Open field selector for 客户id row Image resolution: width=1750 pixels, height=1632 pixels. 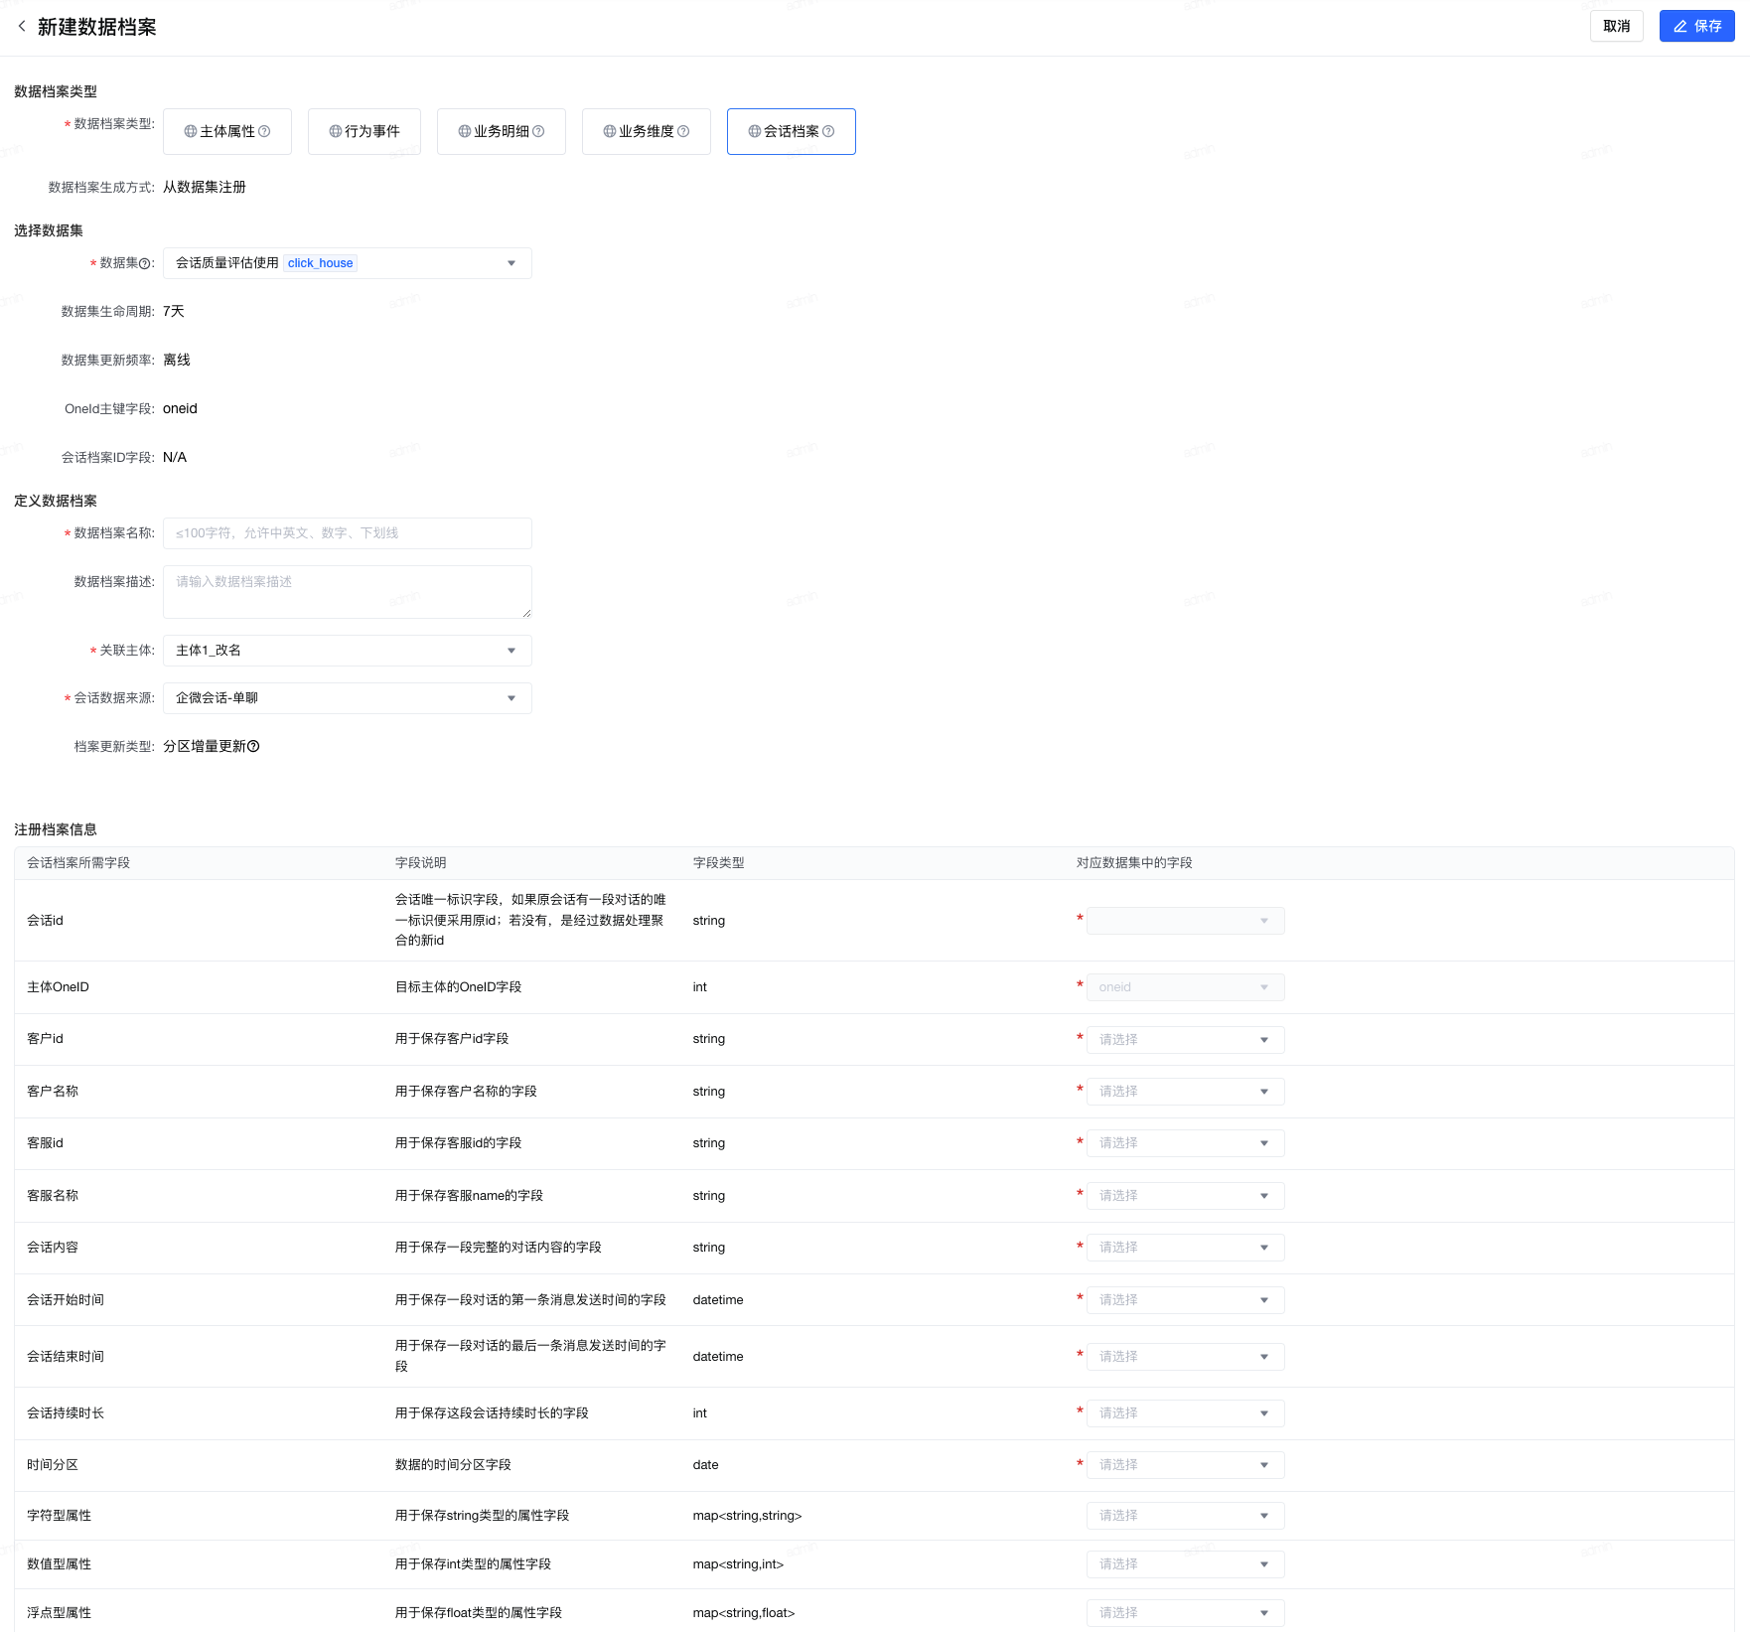pos(1185,1040)
